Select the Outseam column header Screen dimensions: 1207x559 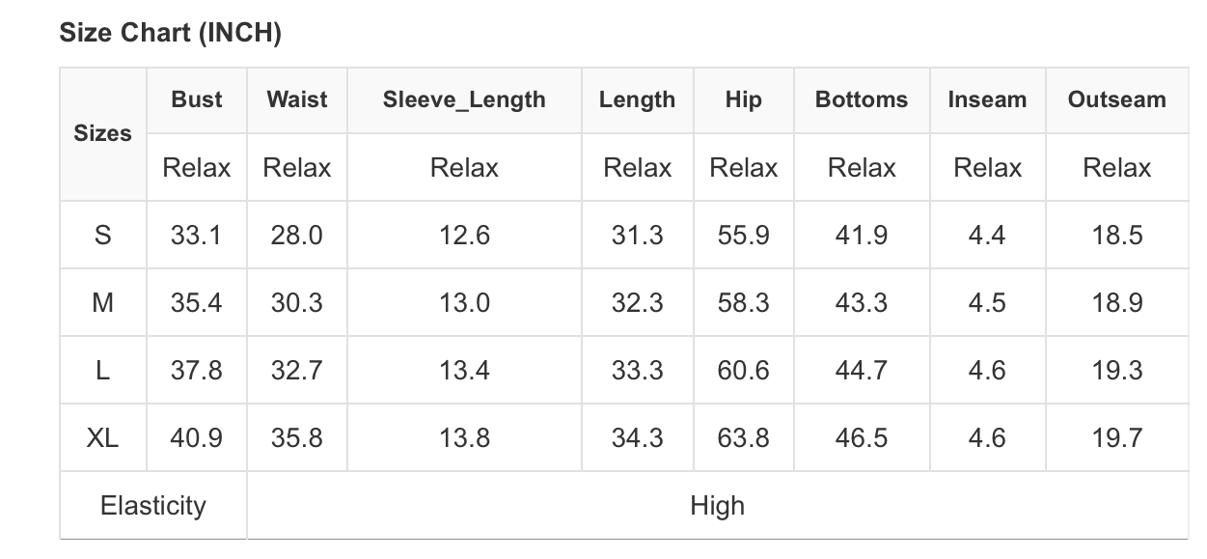coord(1116,99)
